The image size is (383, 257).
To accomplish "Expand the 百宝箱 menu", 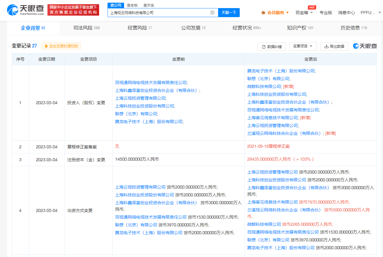I will (304, 13).
